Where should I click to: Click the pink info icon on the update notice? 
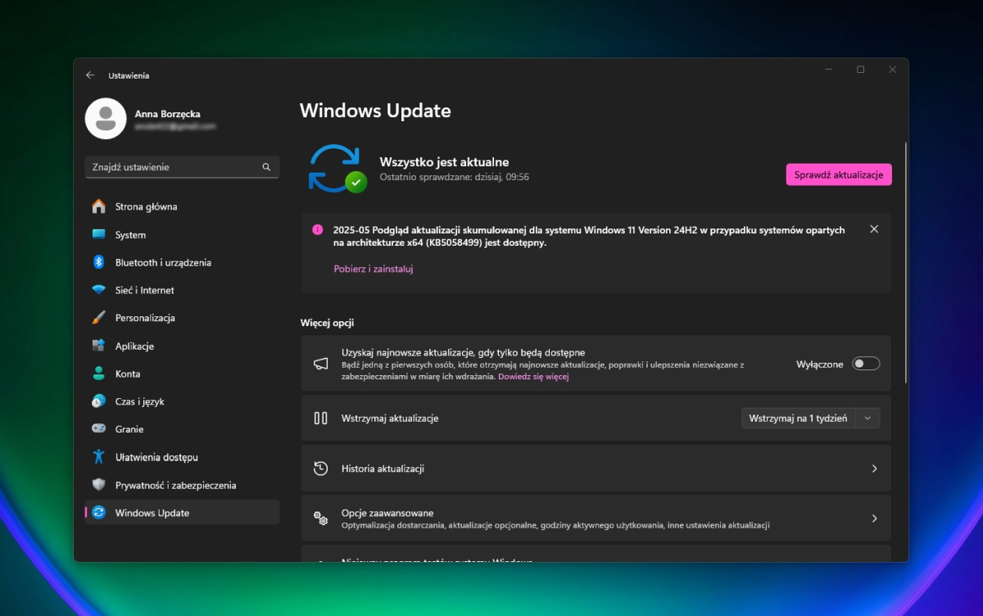click(x=318, y=230)
